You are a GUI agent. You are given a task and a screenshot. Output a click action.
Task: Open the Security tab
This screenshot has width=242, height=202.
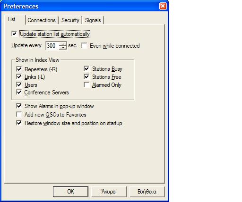(70, 20)
